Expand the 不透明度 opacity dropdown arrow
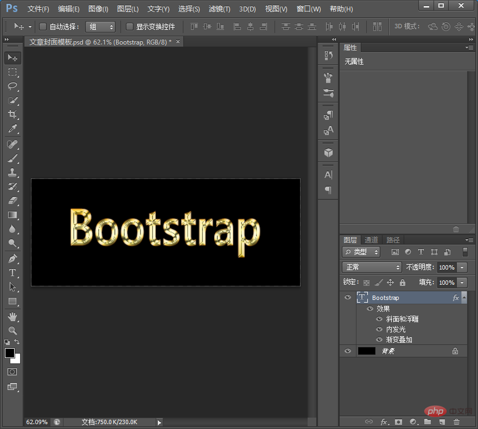 click(x=462, y=267)
